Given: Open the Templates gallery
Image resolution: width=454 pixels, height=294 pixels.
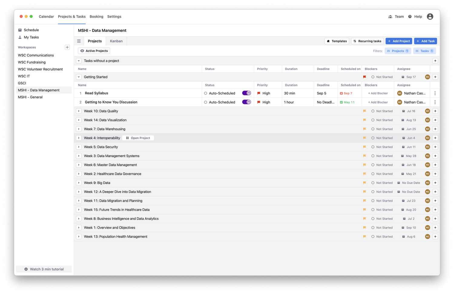Looking at the screenshot, I should point(337,41).
